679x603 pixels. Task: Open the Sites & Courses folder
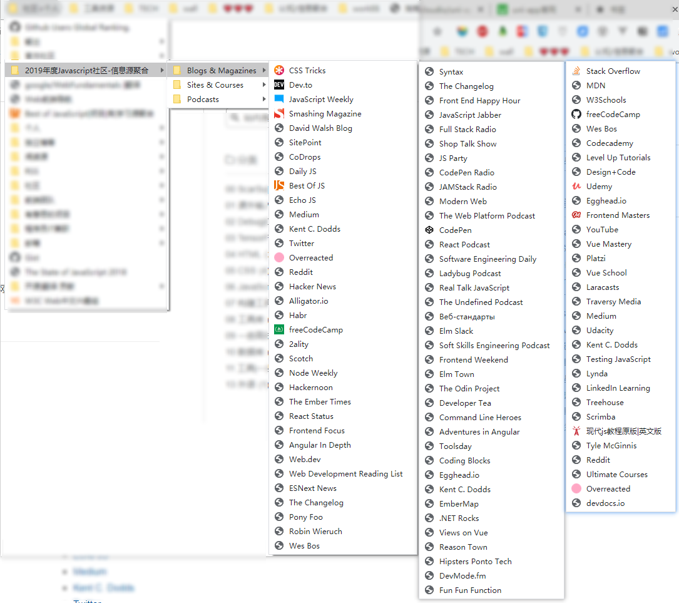click(x=218, y=85)
